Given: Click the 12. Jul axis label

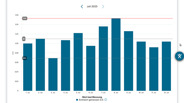Looking at the screenshot, I should [x=166, y=93].
